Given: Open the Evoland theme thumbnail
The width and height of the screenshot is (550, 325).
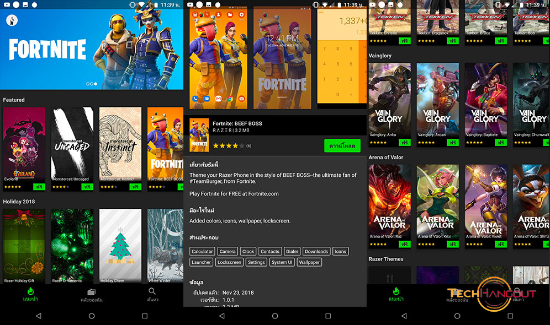Looking at the screenshot, I should 24,144.
